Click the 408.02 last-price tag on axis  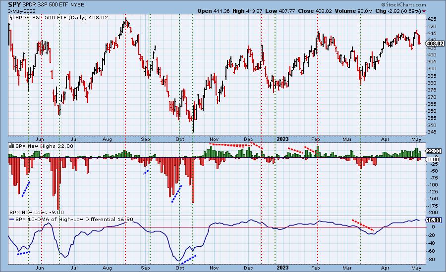(x=435, y=44)
